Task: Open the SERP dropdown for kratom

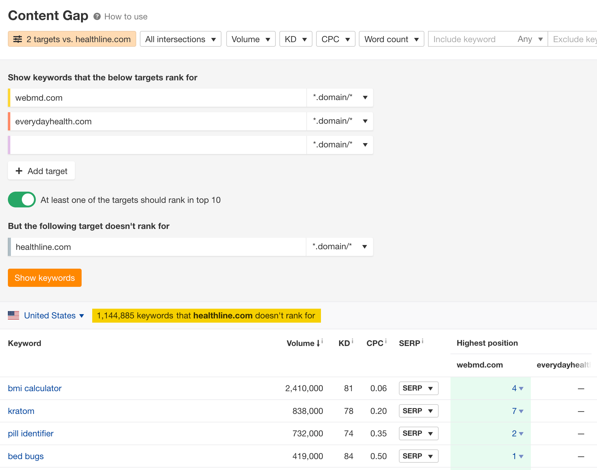Action: click(x=418, y=411)
